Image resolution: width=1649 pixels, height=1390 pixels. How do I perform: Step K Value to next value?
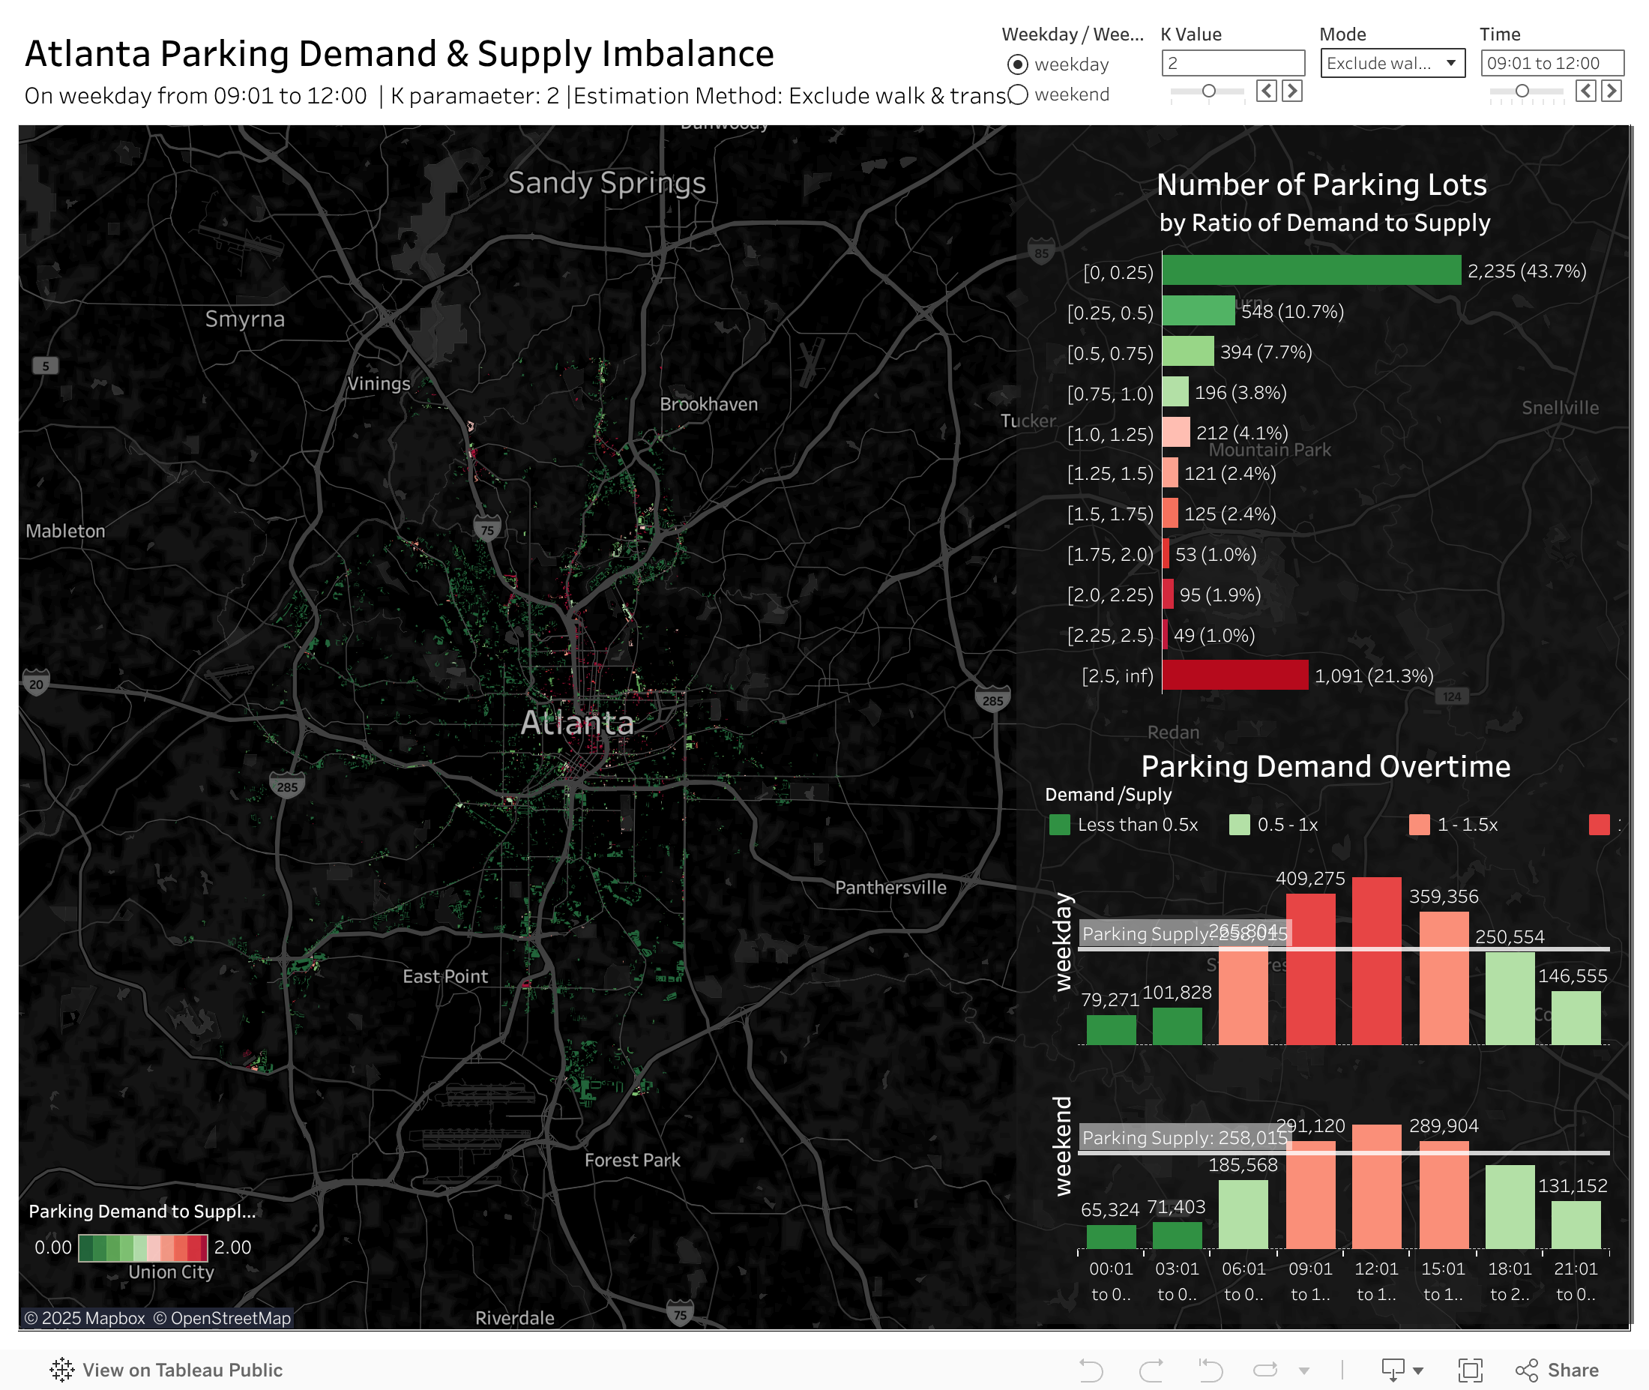tap(1292, 91)
